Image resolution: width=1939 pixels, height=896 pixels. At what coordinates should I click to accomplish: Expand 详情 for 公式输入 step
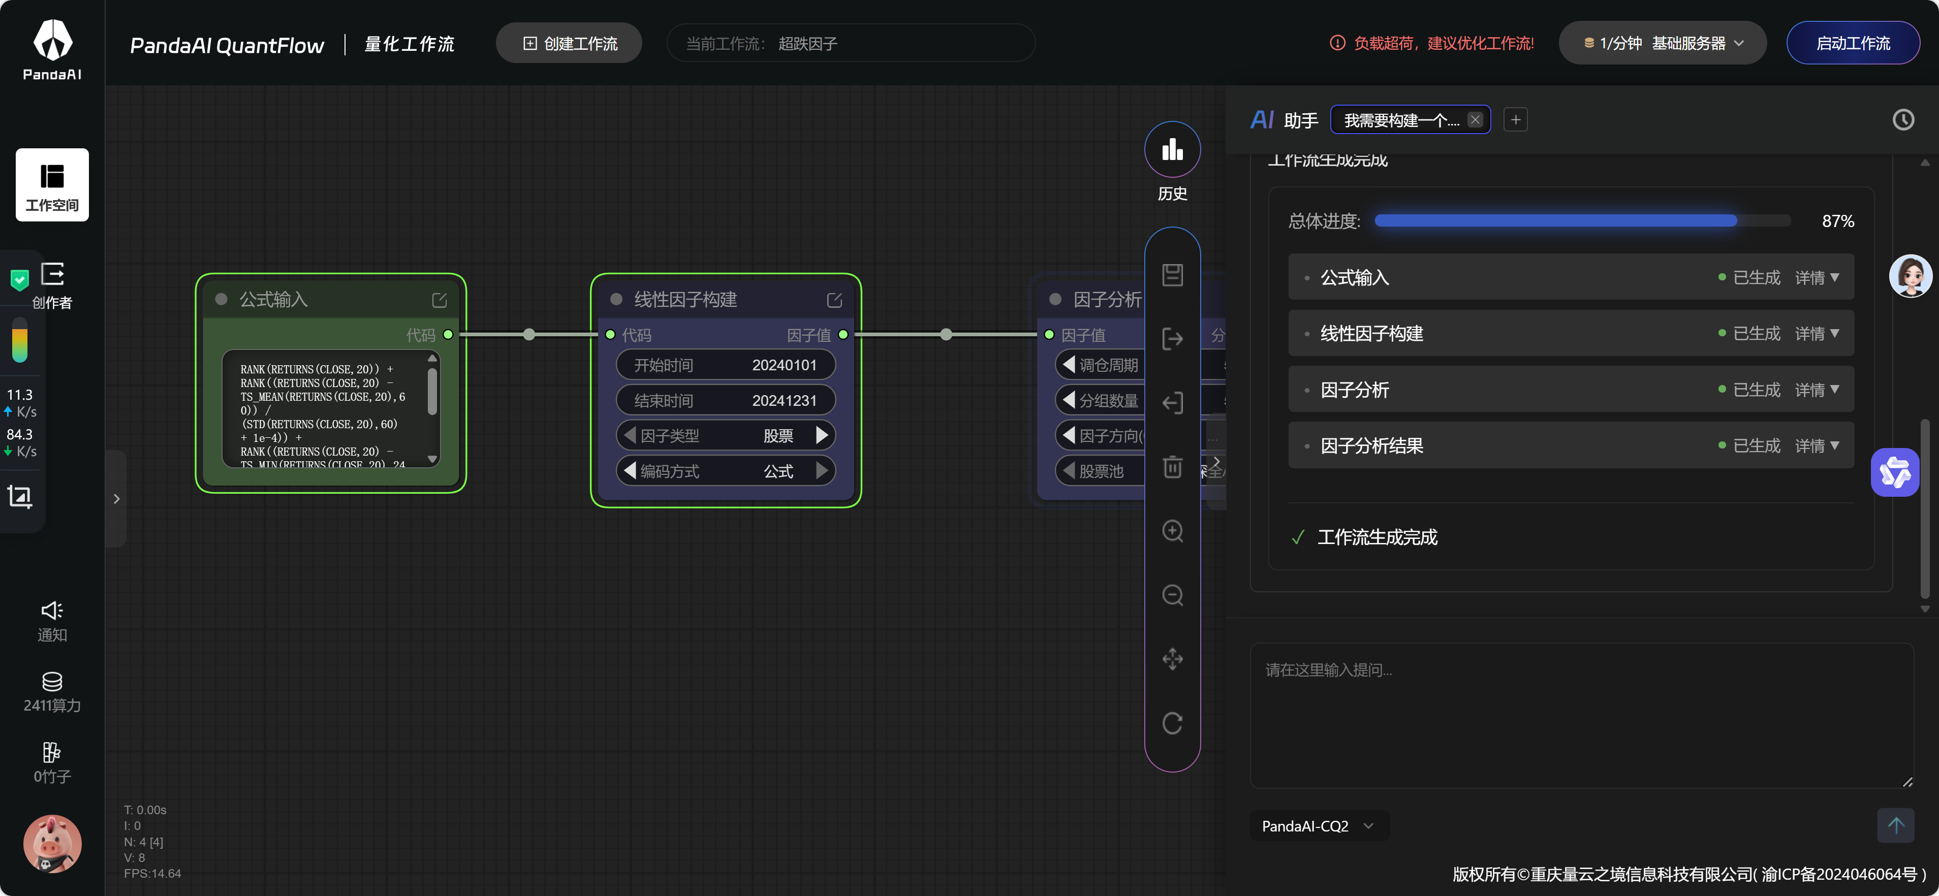[x=1817, y=278]
